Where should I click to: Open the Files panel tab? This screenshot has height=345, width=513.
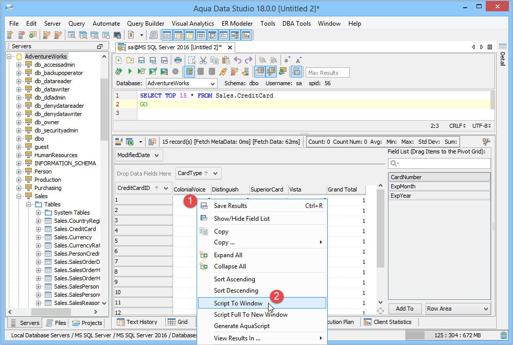56,323
